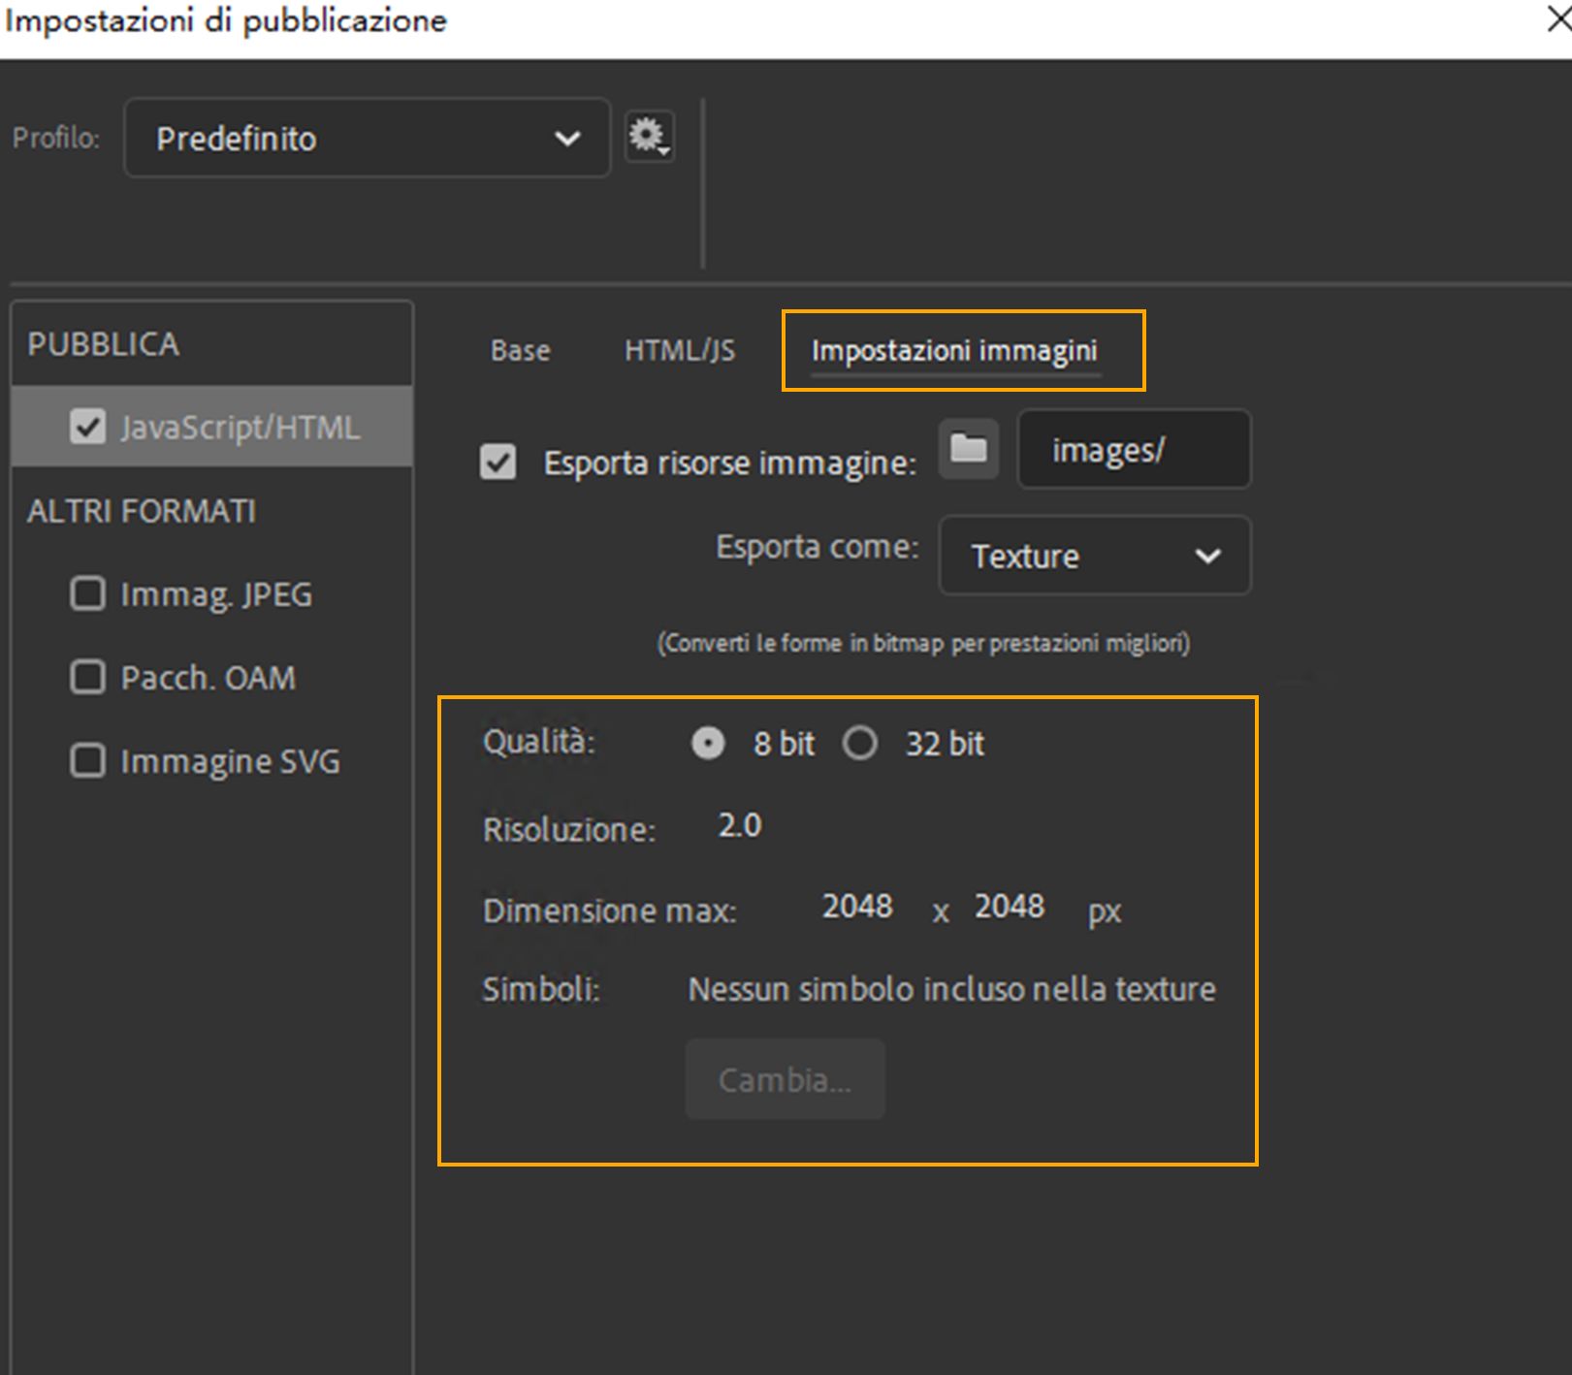Enable the Immagine SVG output
This screenshot has height=1375, width=1572.
(87, 761)
